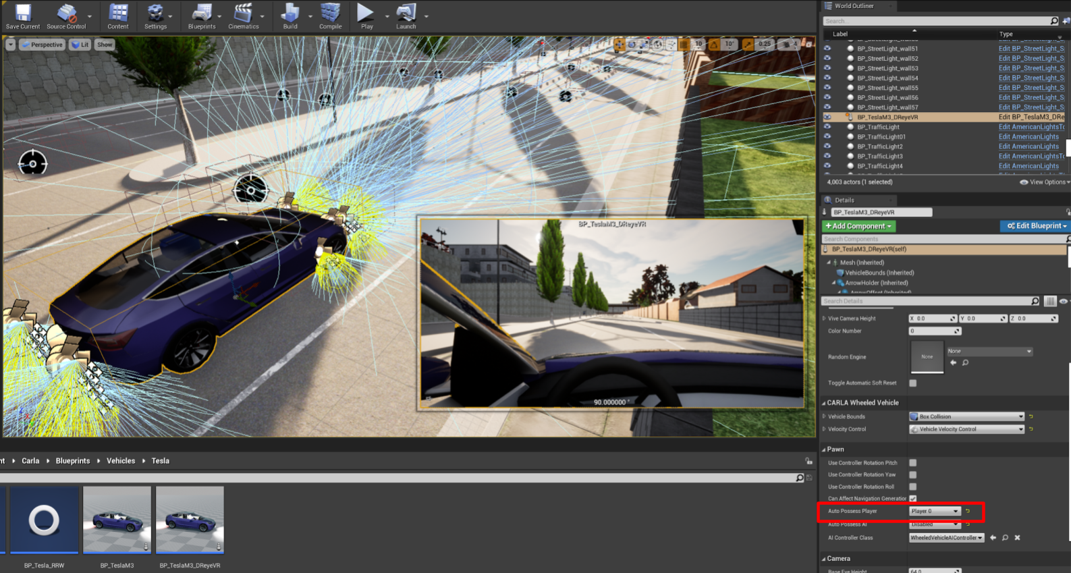Toggle visibility eye for BP_TrafficLight01
The width and height of the screenshot is (1071, 573).
tap(827, 136)
